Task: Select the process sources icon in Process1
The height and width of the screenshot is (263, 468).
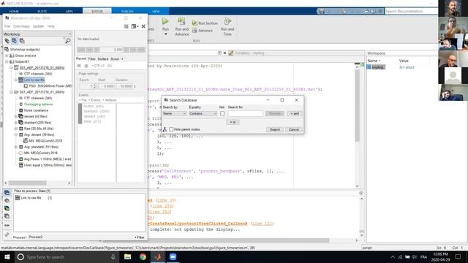Action: [x=7, y=200]
